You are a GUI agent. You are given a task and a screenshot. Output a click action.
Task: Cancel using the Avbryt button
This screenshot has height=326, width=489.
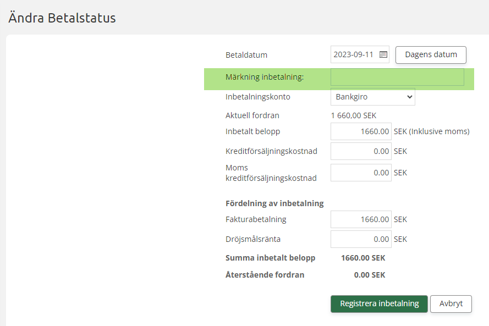pyautogui.click(x=451, y=303)
